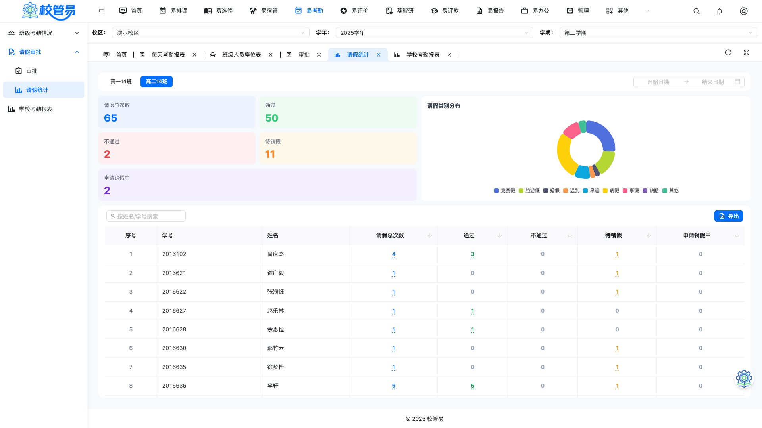The image size is (762, 428).
Task: Sort by 申请销假中 column arrow
Action: [737, 236]
